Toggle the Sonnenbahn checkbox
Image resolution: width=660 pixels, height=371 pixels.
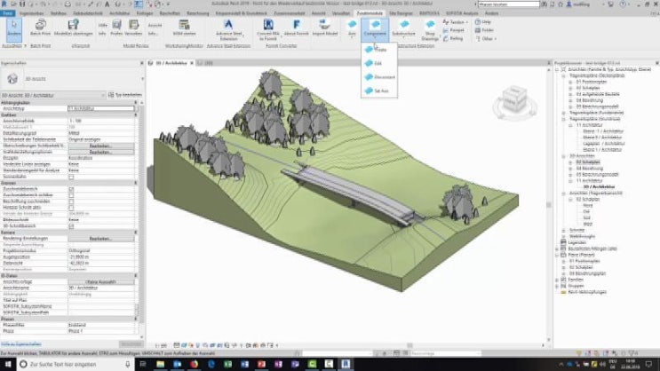click(x=69, y=178)
